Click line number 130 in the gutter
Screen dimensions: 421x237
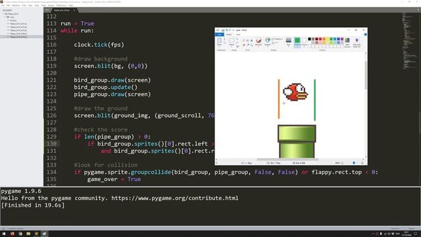(51, 144)
